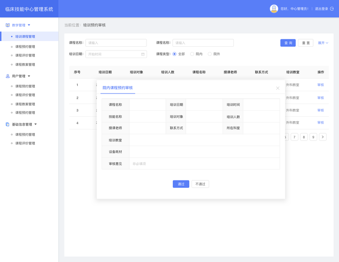Click the 联系方式 column header in table
339x262 pixels.
click(261, 72)
